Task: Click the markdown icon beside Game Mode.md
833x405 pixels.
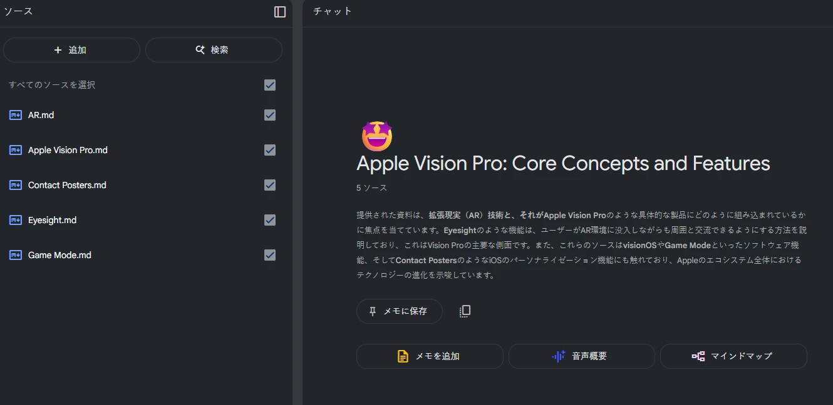Action: [16, 255]
